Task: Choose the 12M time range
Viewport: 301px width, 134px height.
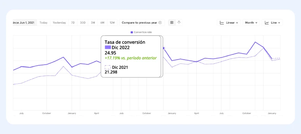Action: point(112,23)
